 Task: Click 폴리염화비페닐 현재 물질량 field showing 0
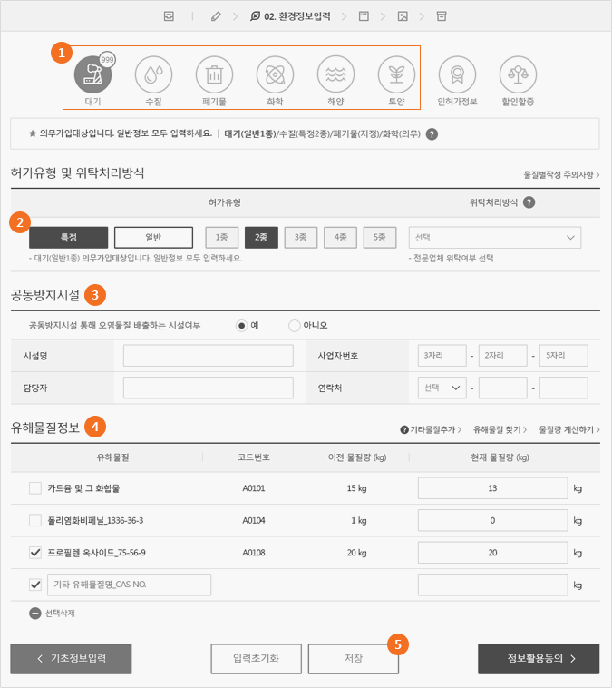[x=492, y=520]
